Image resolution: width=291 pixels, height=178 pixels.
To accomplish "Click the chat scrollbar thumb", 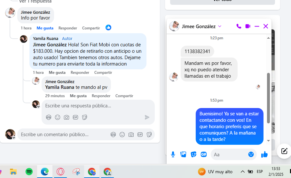I will click(268, 98).
